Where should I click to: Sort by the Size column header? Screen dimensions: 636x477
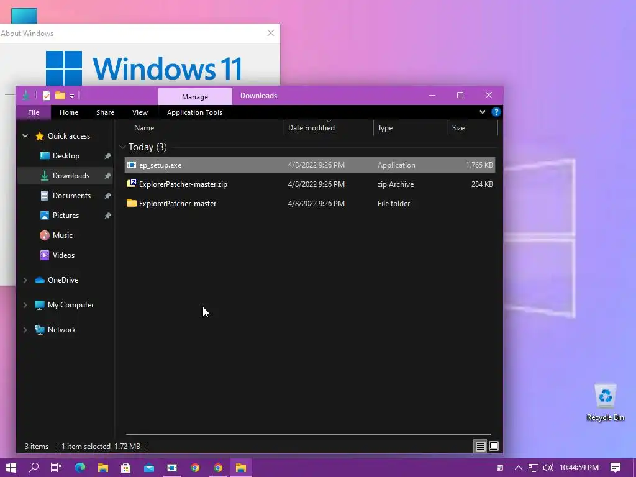458,128
